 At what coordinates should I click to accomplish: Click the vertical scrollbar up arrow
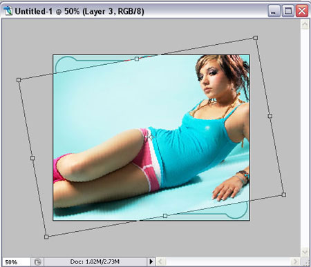coord(305,24)
